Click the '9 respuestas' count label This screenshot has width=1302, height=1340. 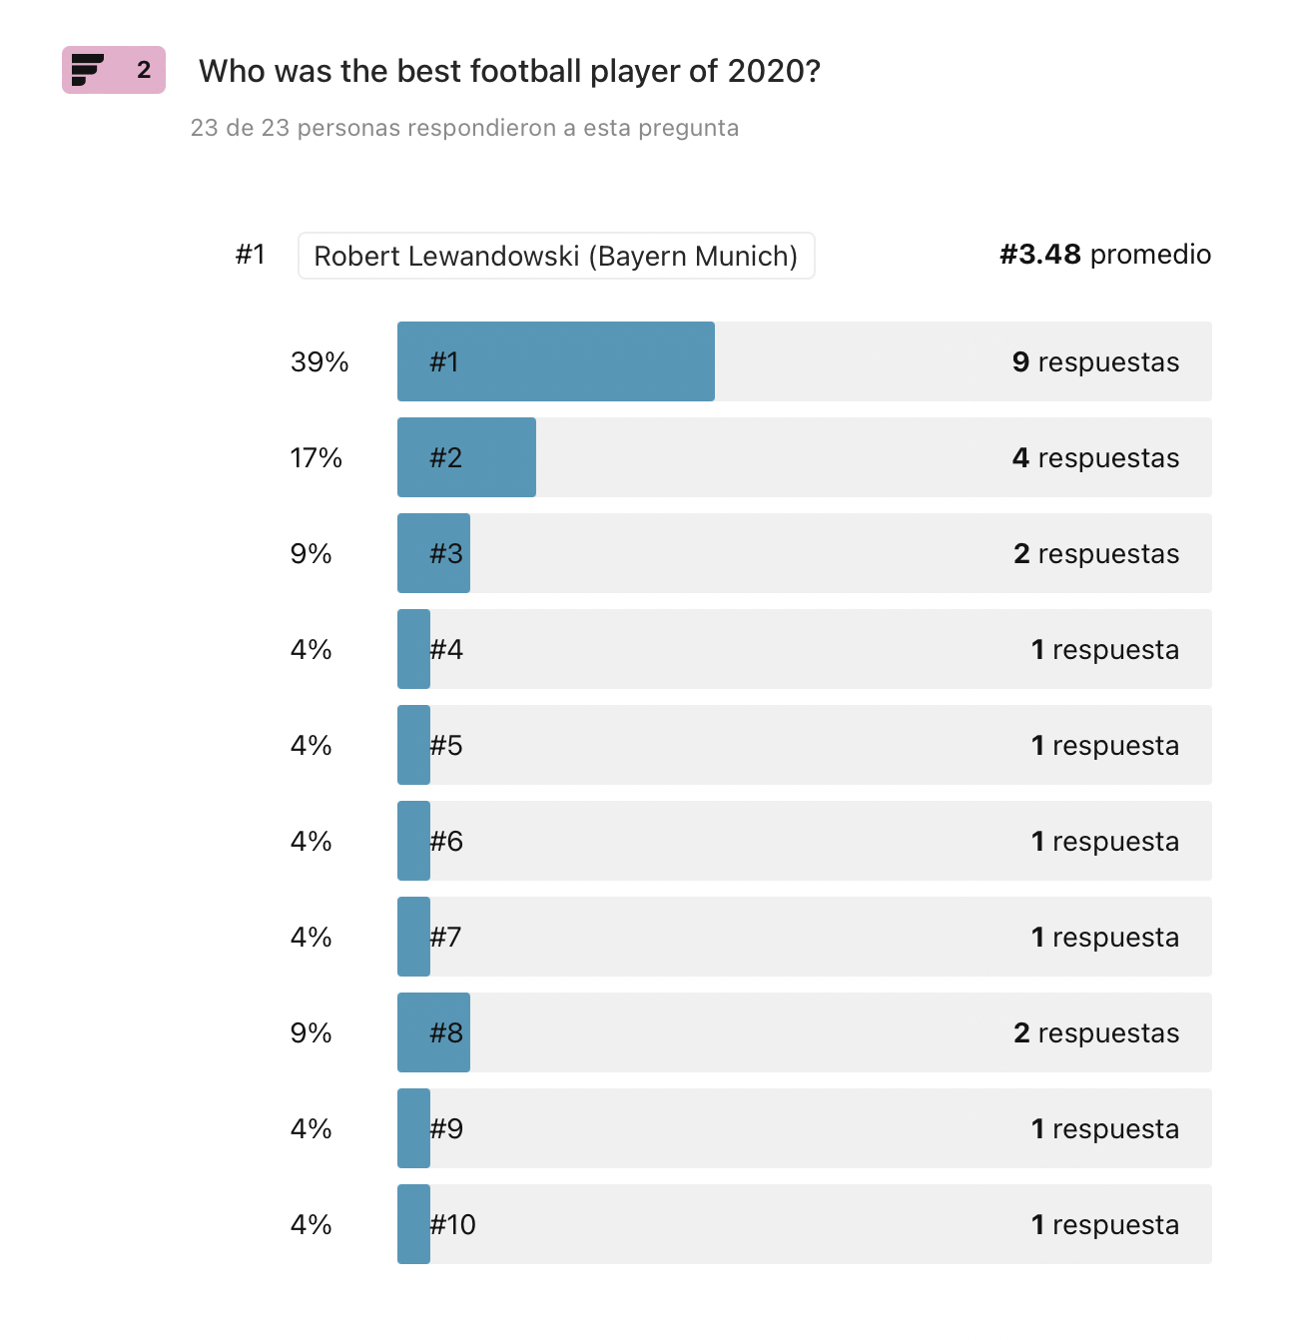pos(1095,361)
